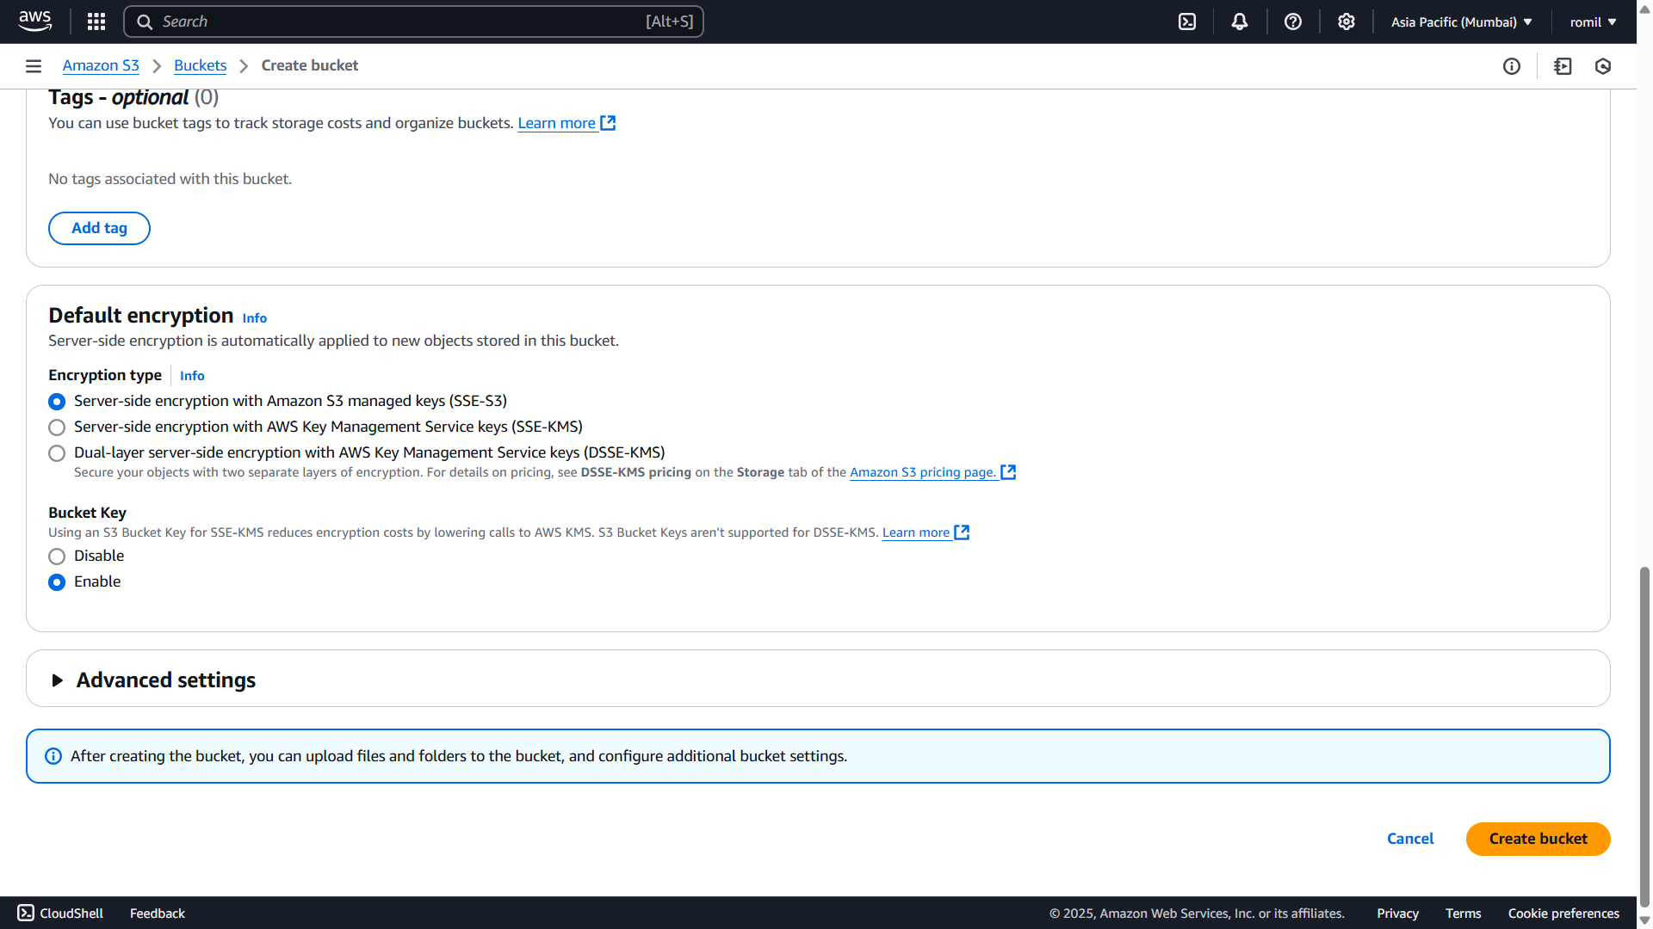Click Cancel

tap(1410, 839)
